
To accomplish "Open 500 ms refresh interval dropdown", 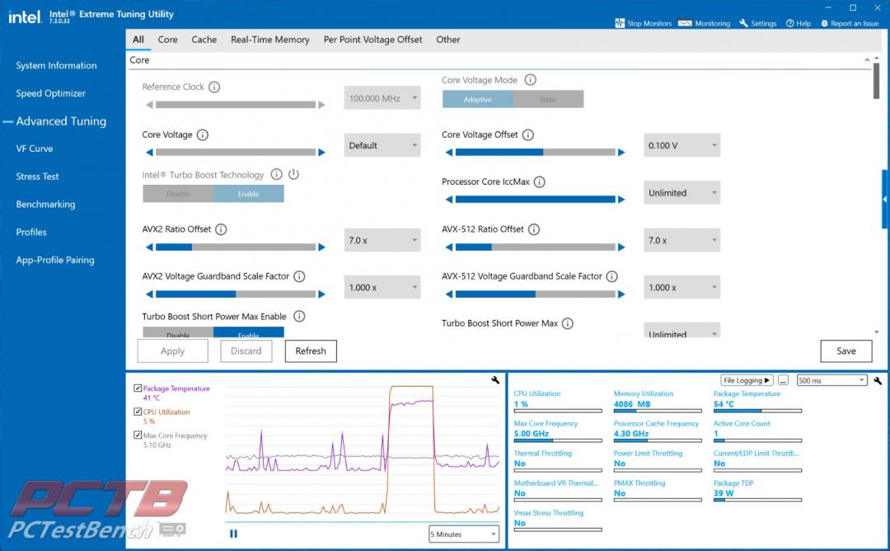I will pyautogui.click(x=831, y=380).
